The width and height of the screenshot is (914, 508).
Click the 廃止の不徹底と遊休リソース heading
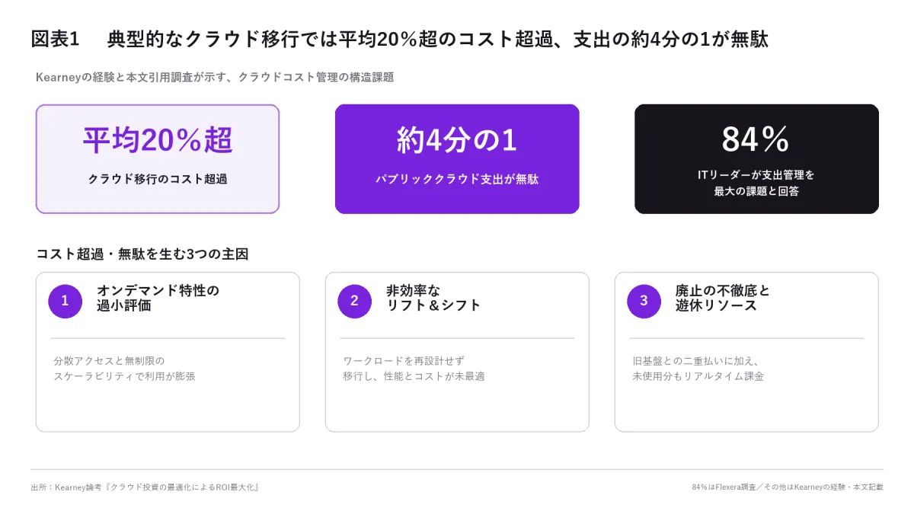click(723, 298)
